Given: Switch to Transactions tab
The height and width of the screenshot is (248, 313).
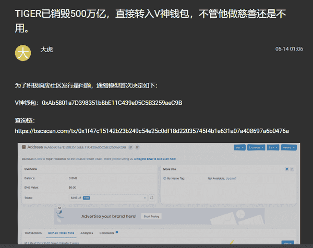Looking at the screenshot, I should 33,233.
